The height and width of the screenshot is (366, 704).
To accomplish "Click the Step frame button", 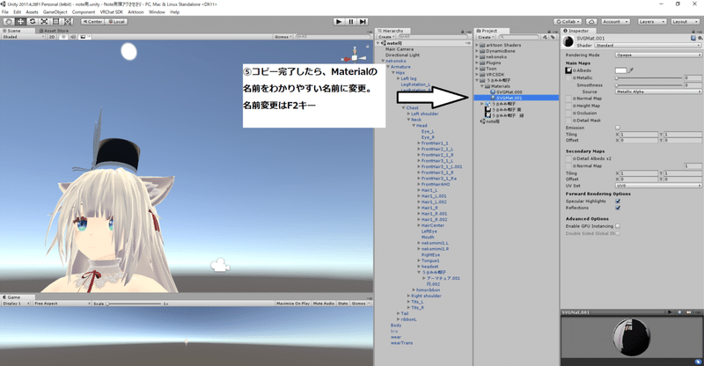I will click(x=363, y=22).
